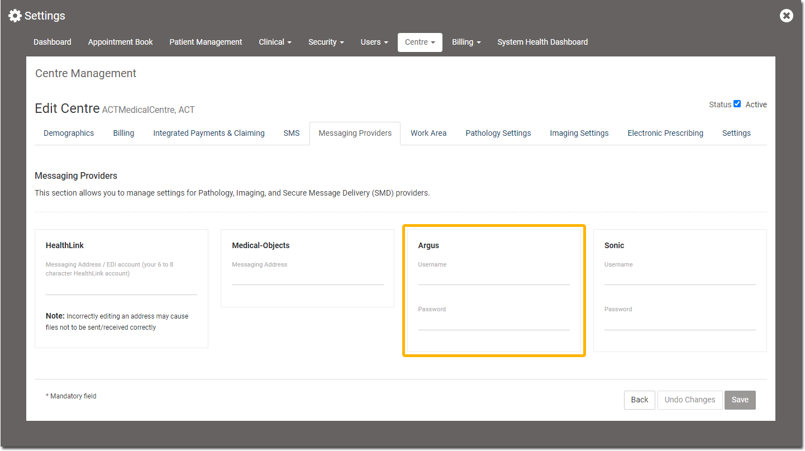The width and height of the screenshot is (805, 451).
Task: Click the Back button
Action: (640, 400)
